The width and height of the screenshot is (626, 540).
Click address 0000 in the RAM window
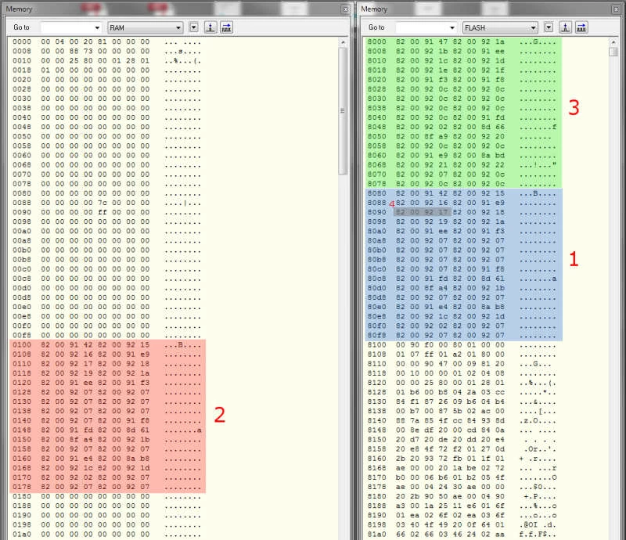(x=22, y=41)
